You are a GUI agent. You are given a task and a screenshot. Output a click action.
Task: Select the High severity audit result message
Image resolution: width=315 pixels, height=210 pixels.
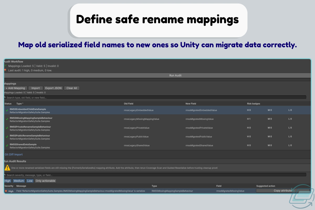[x=81, y=191]
